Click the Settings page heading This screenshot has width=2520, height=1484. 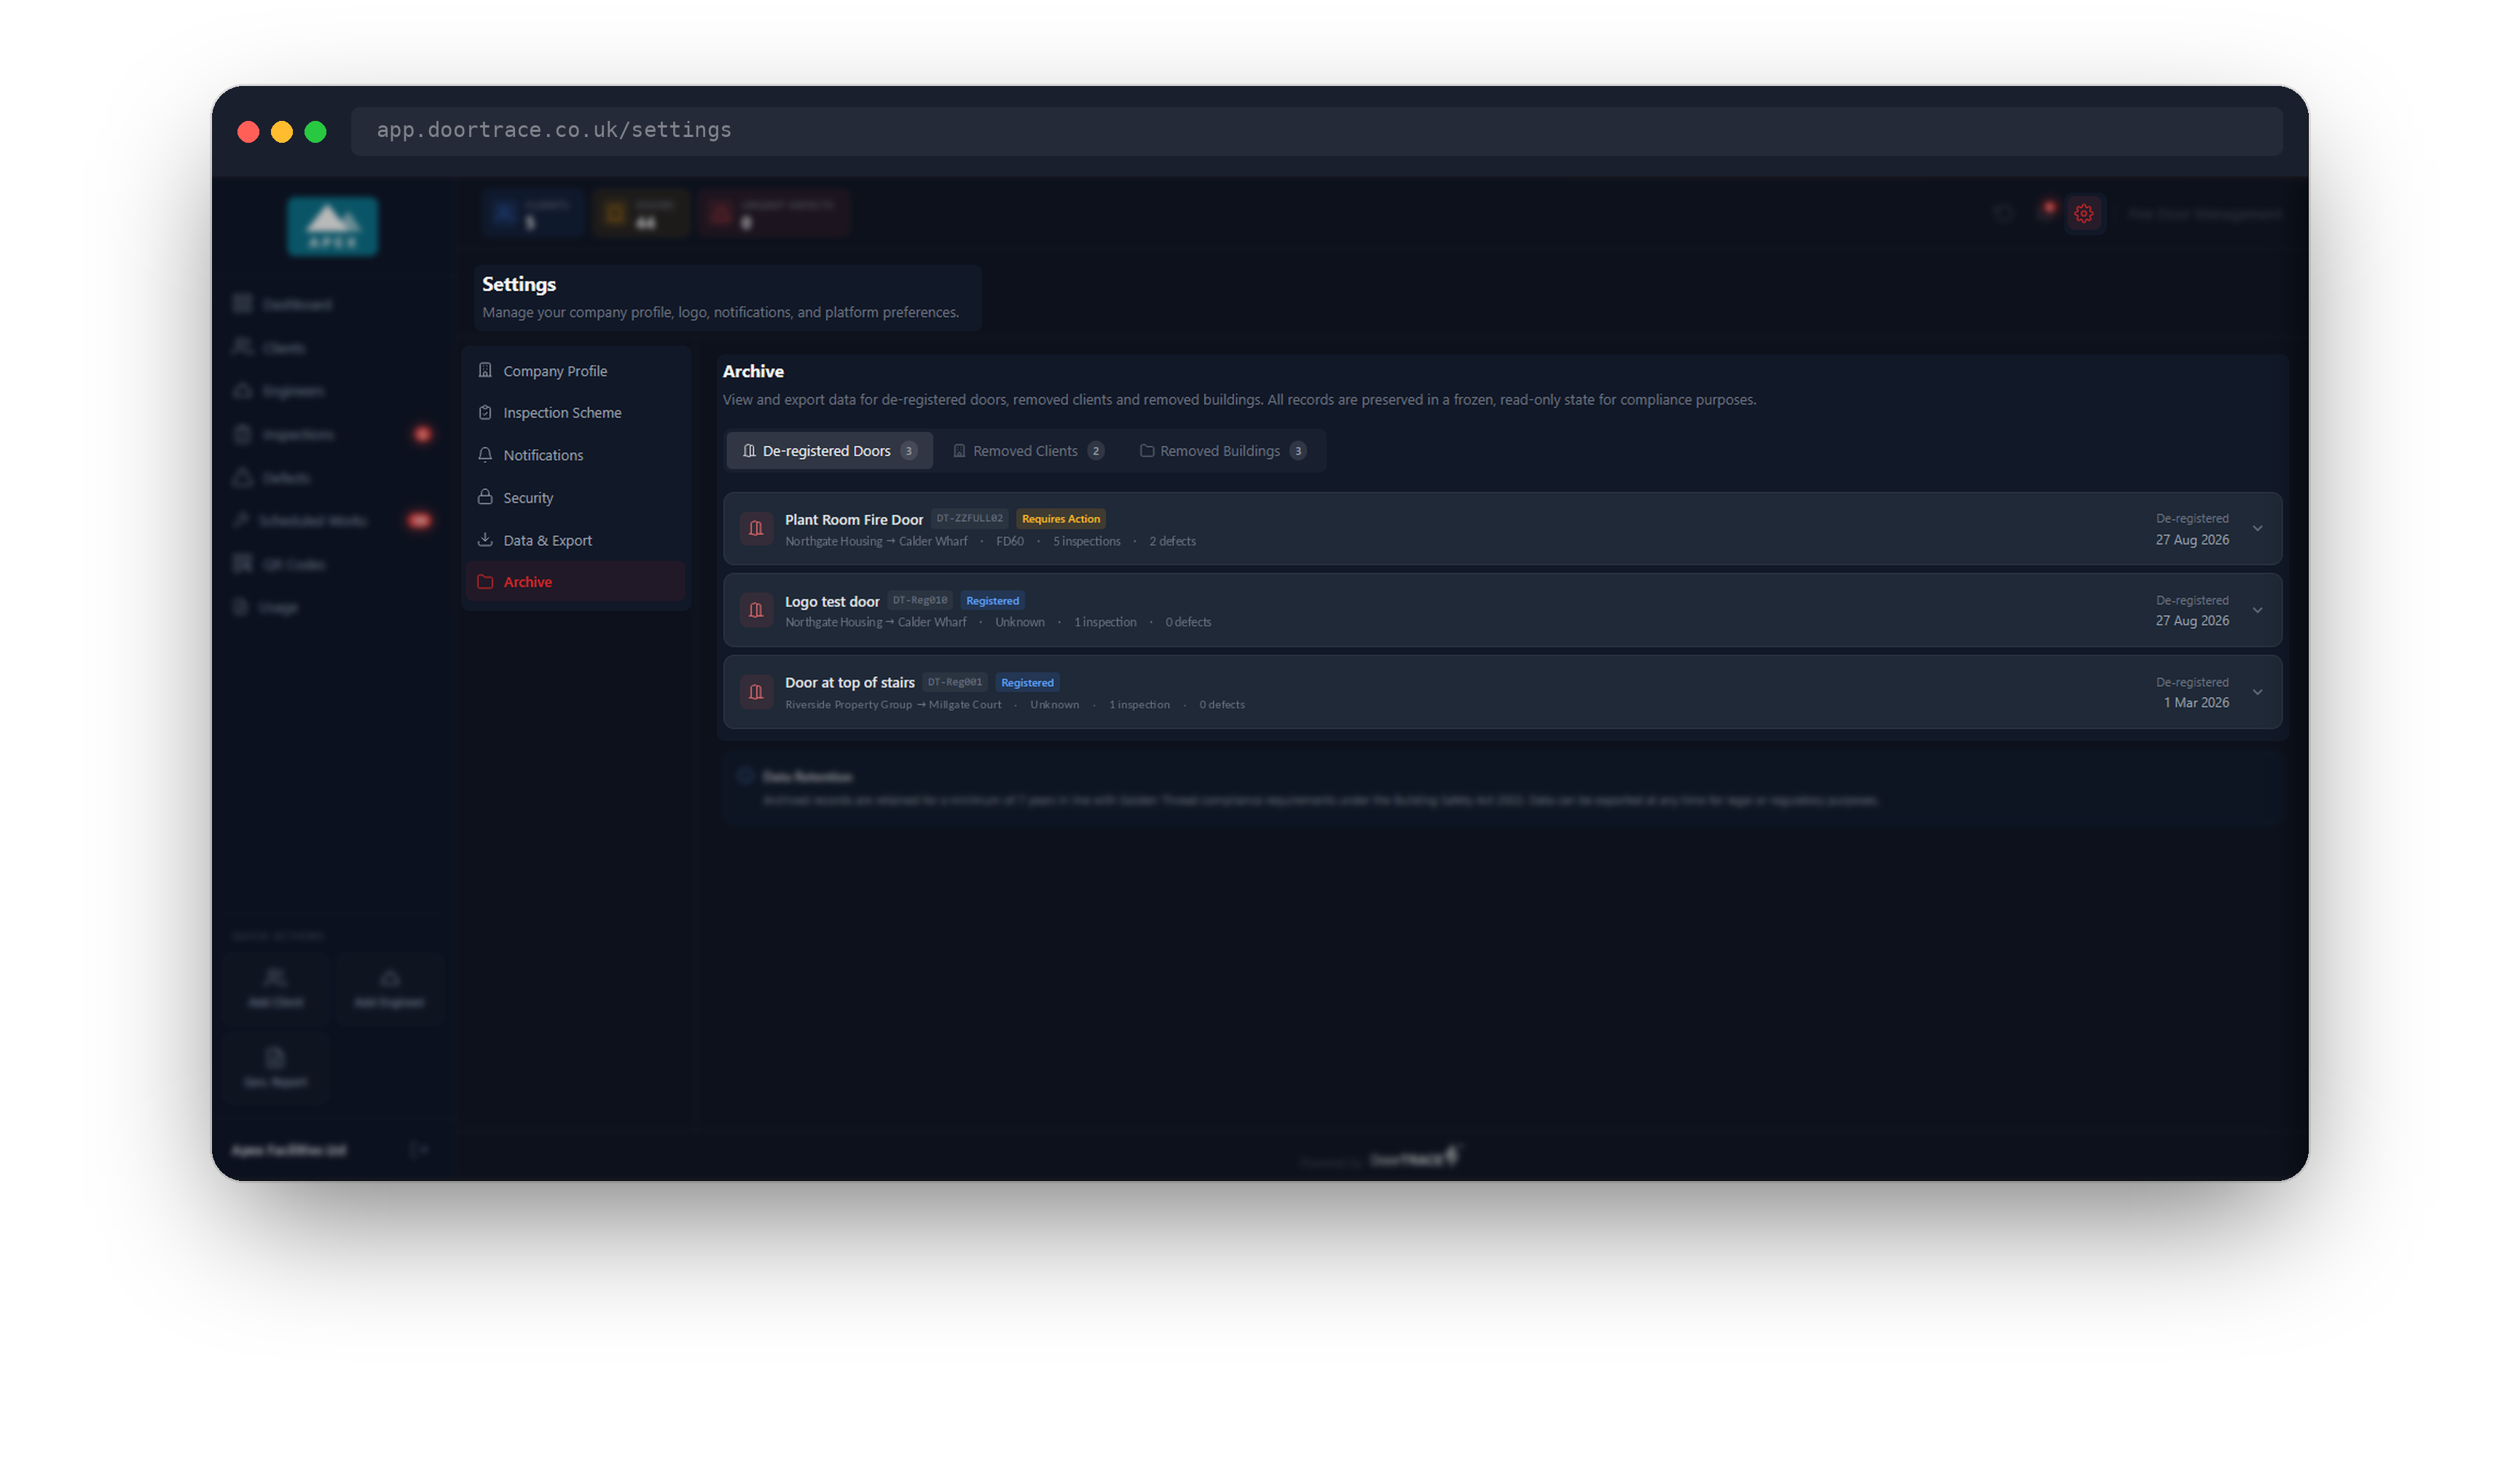click(x=519, y=285)
